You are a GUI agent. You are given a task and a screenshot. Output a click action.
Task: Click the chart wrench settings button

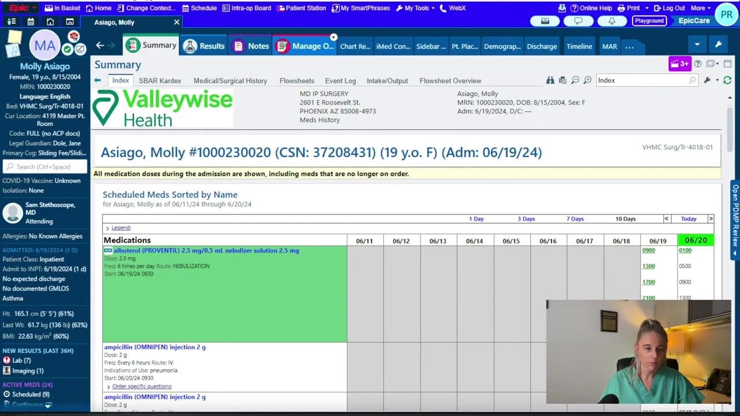(718, 44)
